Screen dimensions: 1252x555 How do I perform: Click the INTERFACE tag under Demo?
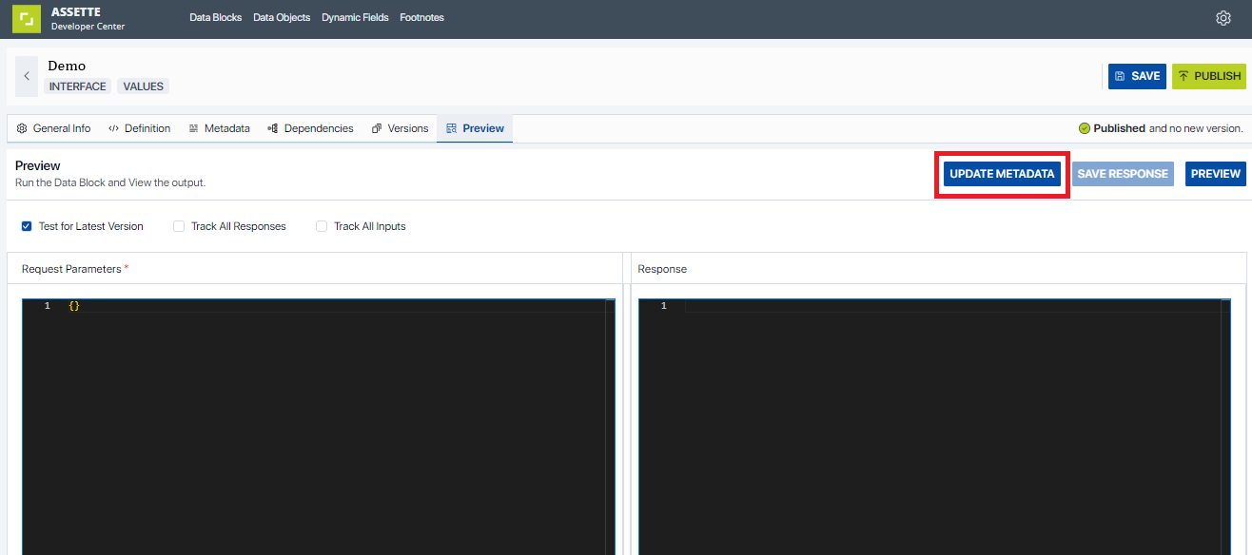click(78, 86)
